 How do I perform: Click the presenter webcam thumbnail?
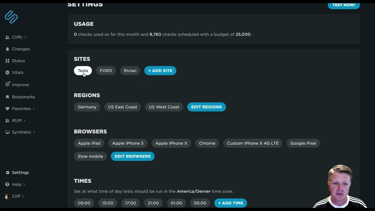point(340,186)
